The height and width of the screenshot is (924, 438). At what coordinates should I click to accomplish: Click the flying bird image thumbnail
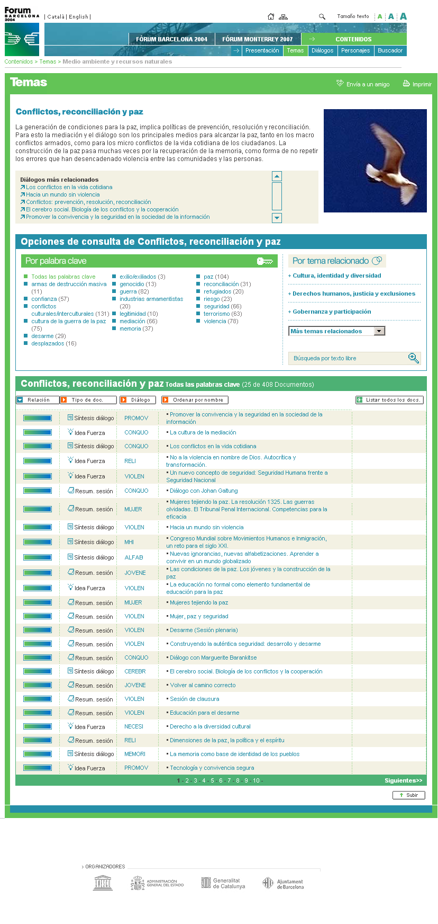(375, 161)
